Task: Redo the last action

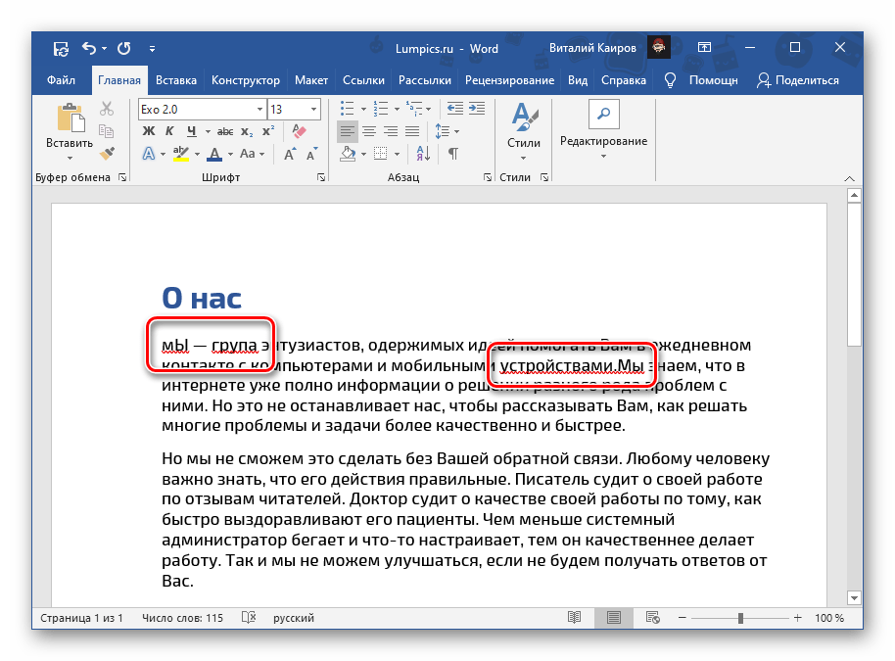Action: tap(123, 49)
